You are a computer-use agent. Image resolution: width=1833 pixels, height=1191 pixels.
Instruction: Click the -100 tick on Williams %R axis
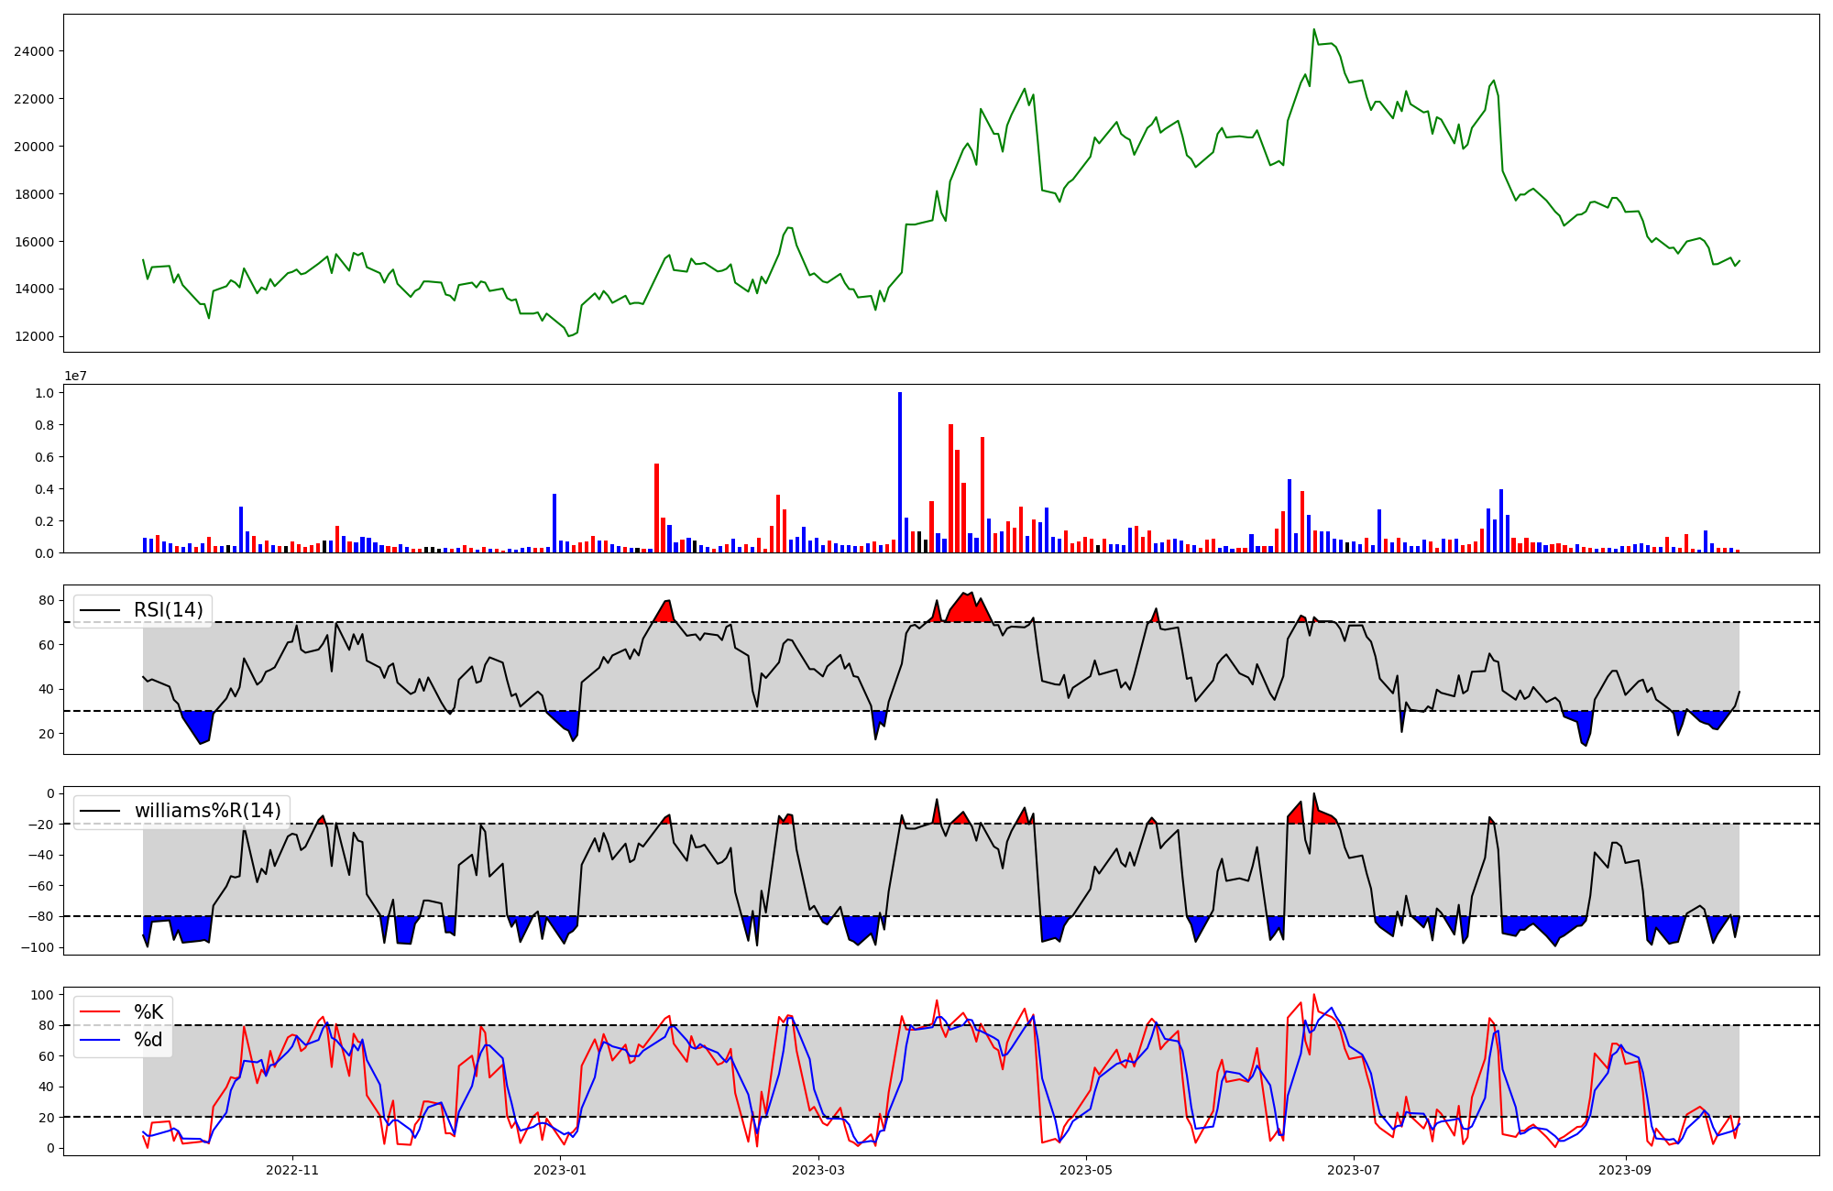click(39, 947)
